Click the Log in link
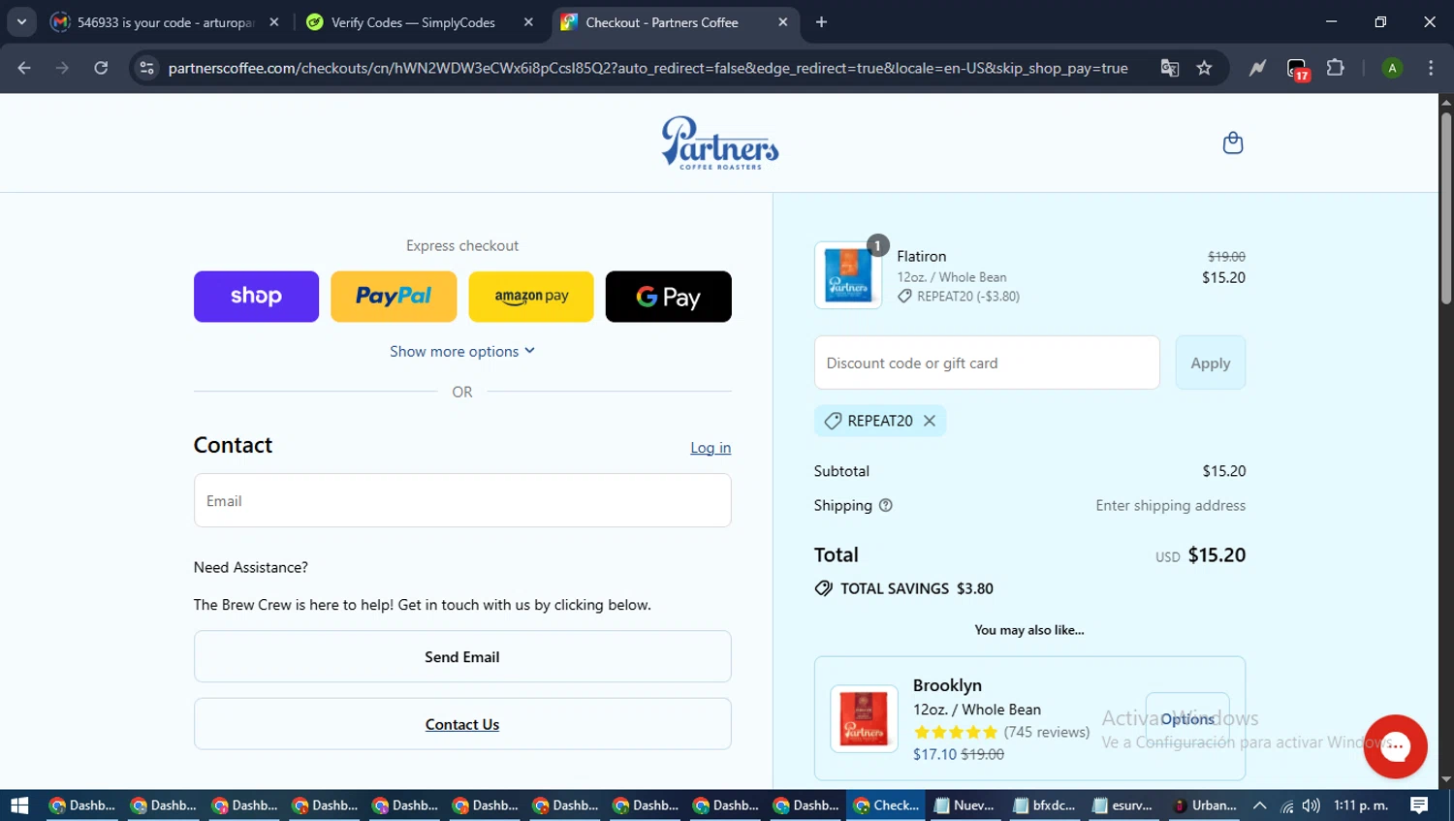Image resolution: width=1454 pixels, height=821 pixels. click(711, 448)
